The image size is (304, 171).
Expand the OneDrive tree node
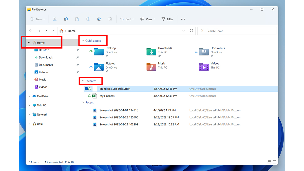[x=29, y=96]
